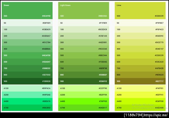Pick Lime 400 swatch #D4E157
Screen dimensions: 169x118
[x=140, y=49]
